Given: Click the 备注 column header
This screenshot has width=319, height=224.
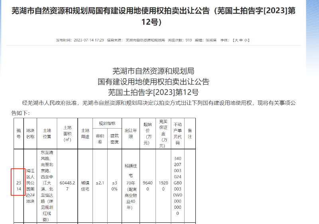Looking at the screenshot, I should pyautogui.click(x=190, y=133).
